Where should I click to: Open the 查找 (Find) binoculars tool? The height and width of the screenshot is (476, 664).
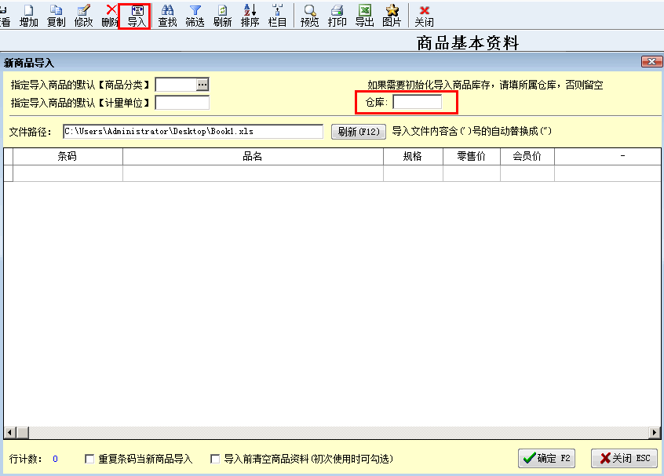click(167, 16)
